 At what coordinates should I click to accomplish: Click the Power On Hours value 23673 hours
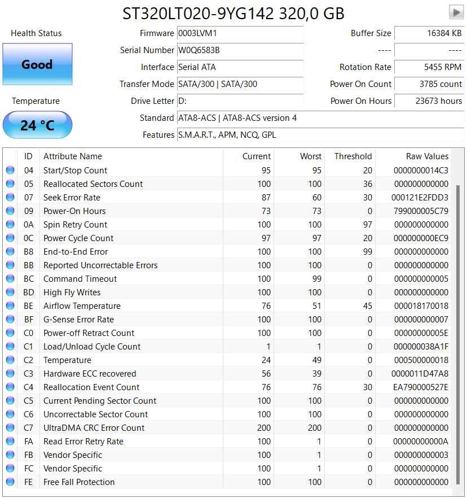(x=429, y=101)
